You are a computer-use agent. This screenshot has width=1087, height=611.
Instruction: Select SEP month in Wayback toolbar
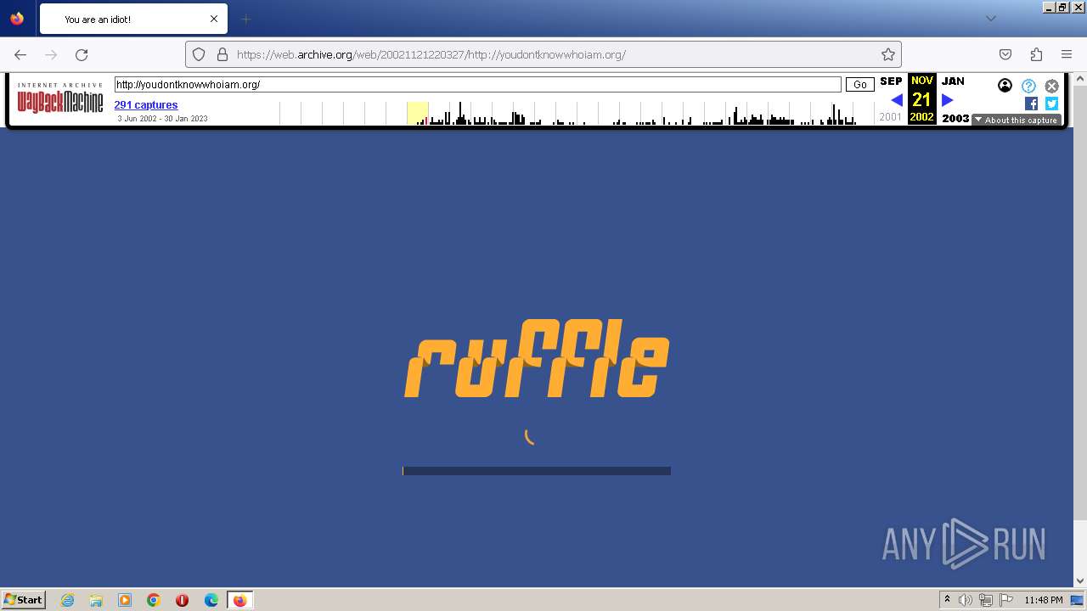coord(891,81)
